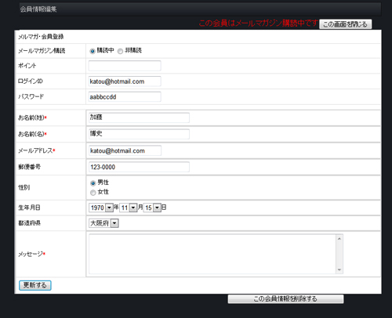392x318 pixels.
Task: Click the 郵便番号 field with 123-0000
Action: (x=139, y=167)
